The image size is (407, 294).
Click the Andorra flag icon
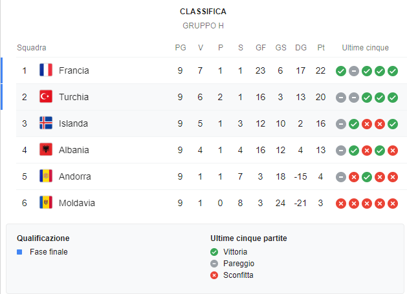click(x=46, y=176)
